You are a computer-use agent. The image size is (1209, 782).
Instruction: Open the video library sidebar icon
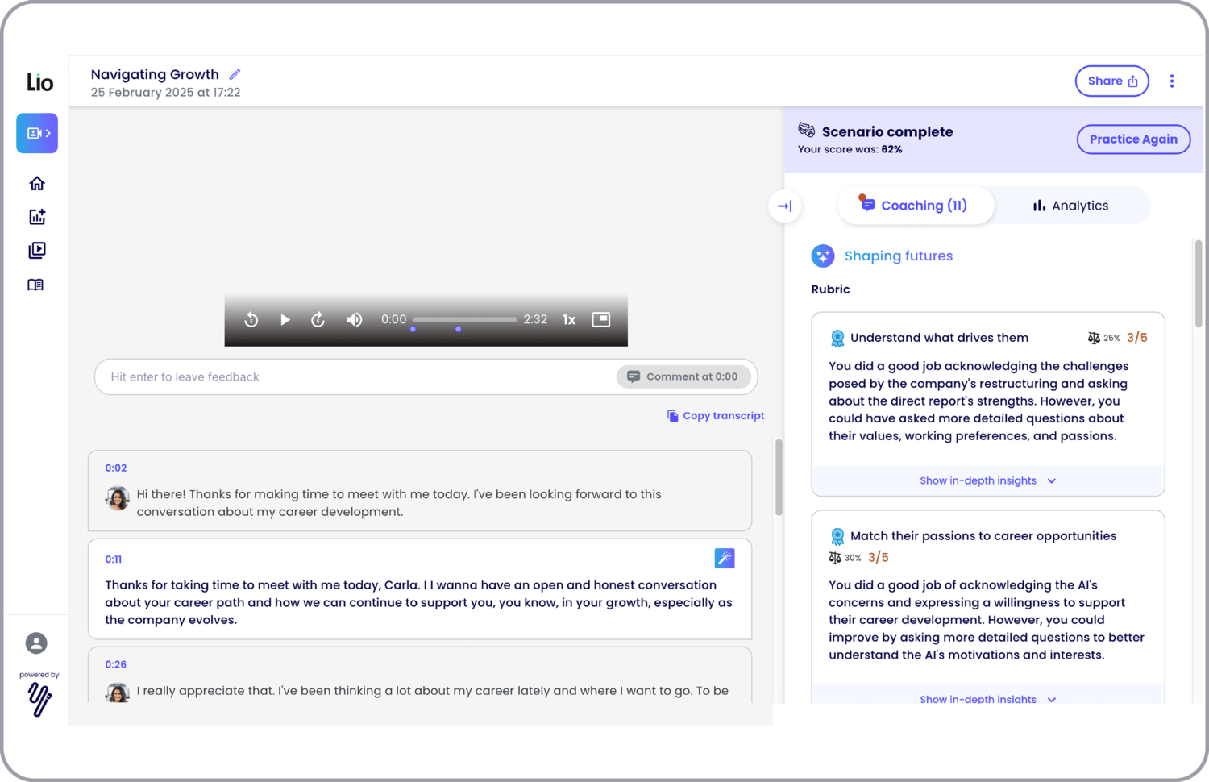pyautogui.click(x=36, y=251)
